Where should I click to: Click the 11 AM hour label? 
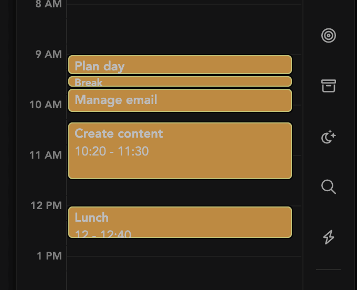coord(46,155)
